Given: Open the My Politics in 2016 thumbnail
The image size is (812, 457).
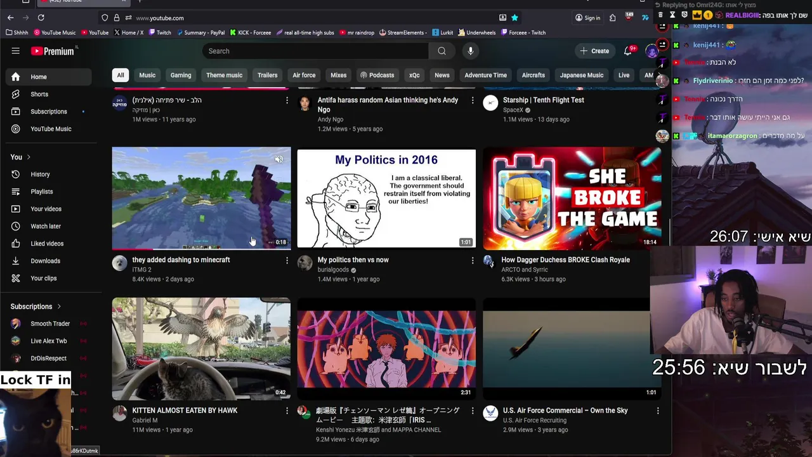Looking at the screenshot, I should pos(386,197).
